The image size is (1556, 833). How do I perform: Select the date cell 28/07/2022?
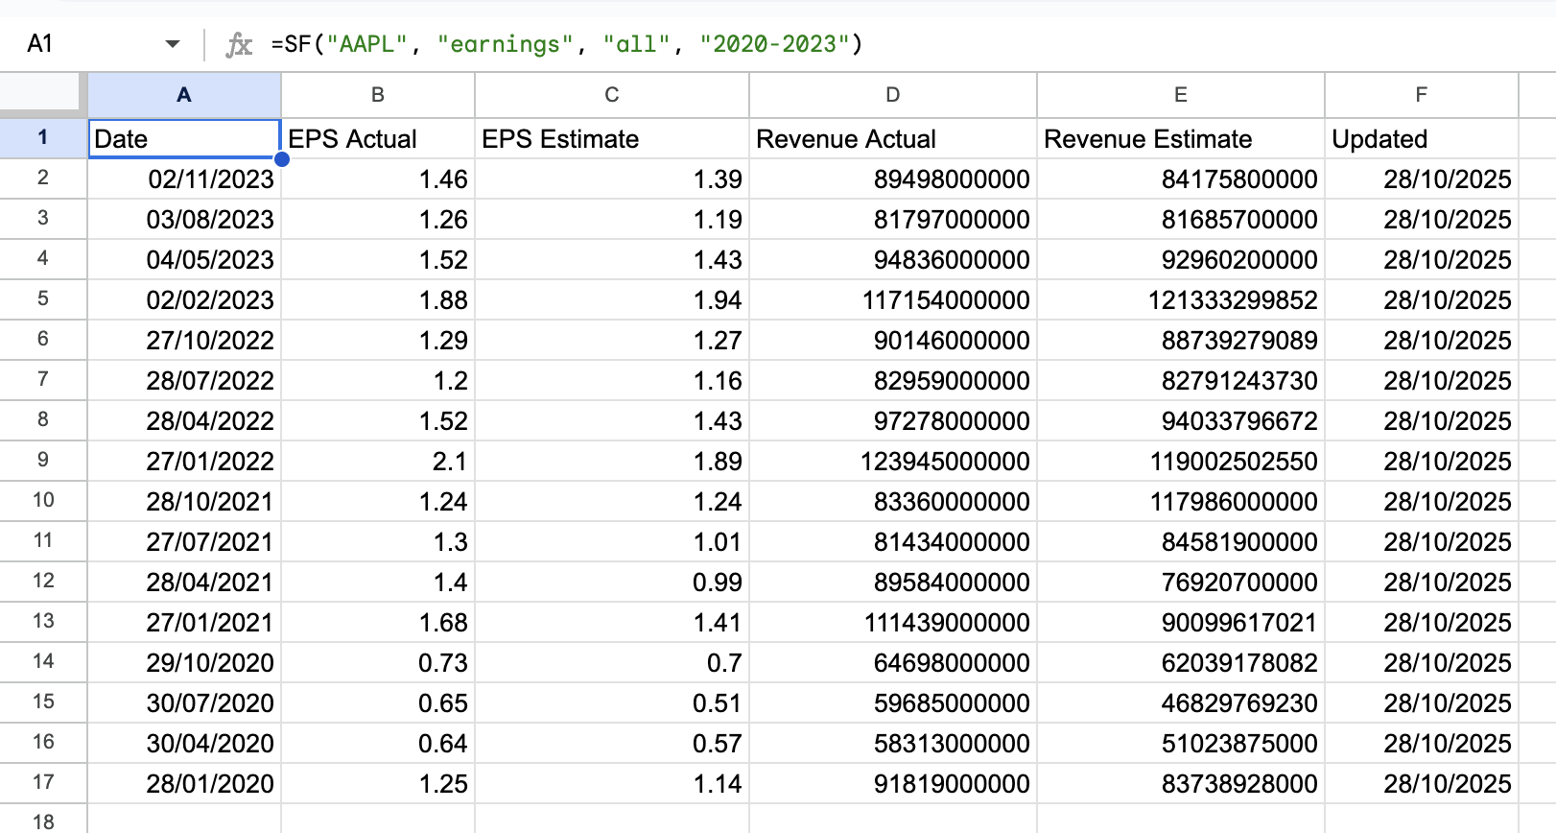point(184,380)
